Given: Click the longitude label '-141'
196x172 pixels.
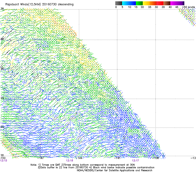Looking at the screenshot, I should tap(117, 158).
